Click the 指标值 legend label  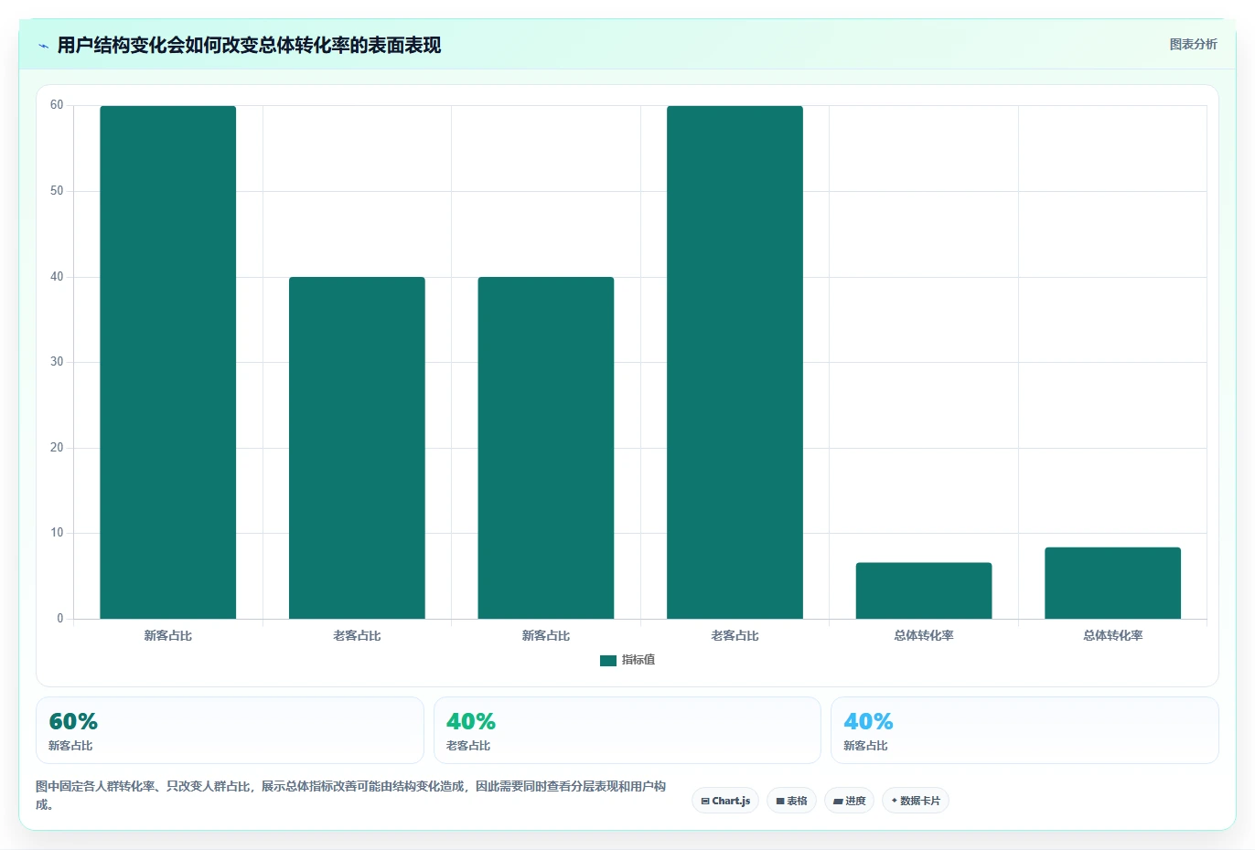pyautogui.click(x=638, y=660)
